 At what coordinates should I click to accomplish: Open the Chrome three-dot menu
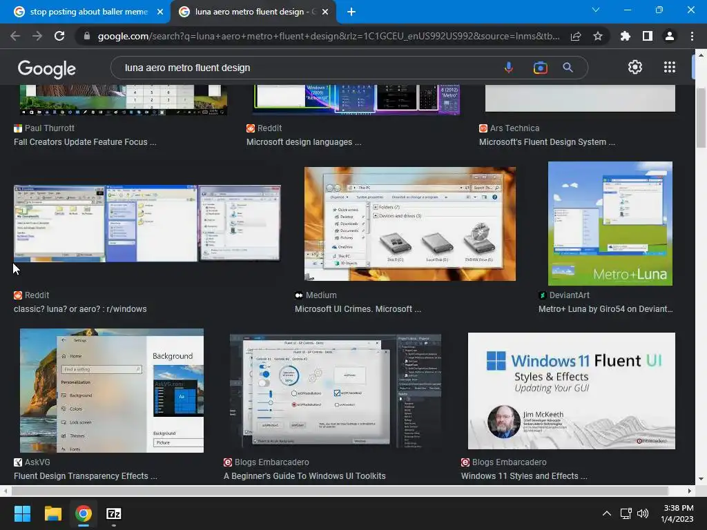(x=692, y=36)
